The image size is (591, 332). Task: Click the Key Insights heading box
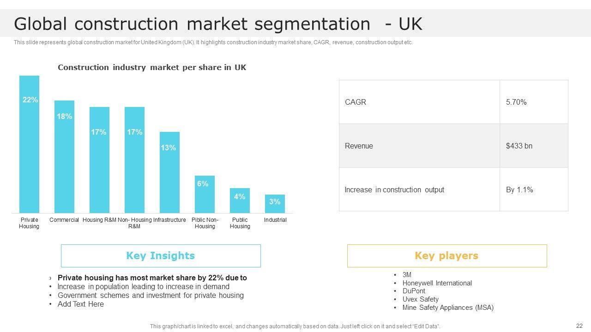click(x=161, y=256)
